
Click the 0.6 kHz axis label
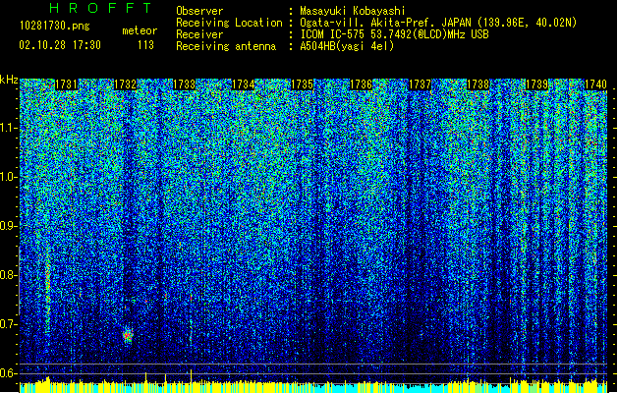pyautogui.click(x=9, y=373)
